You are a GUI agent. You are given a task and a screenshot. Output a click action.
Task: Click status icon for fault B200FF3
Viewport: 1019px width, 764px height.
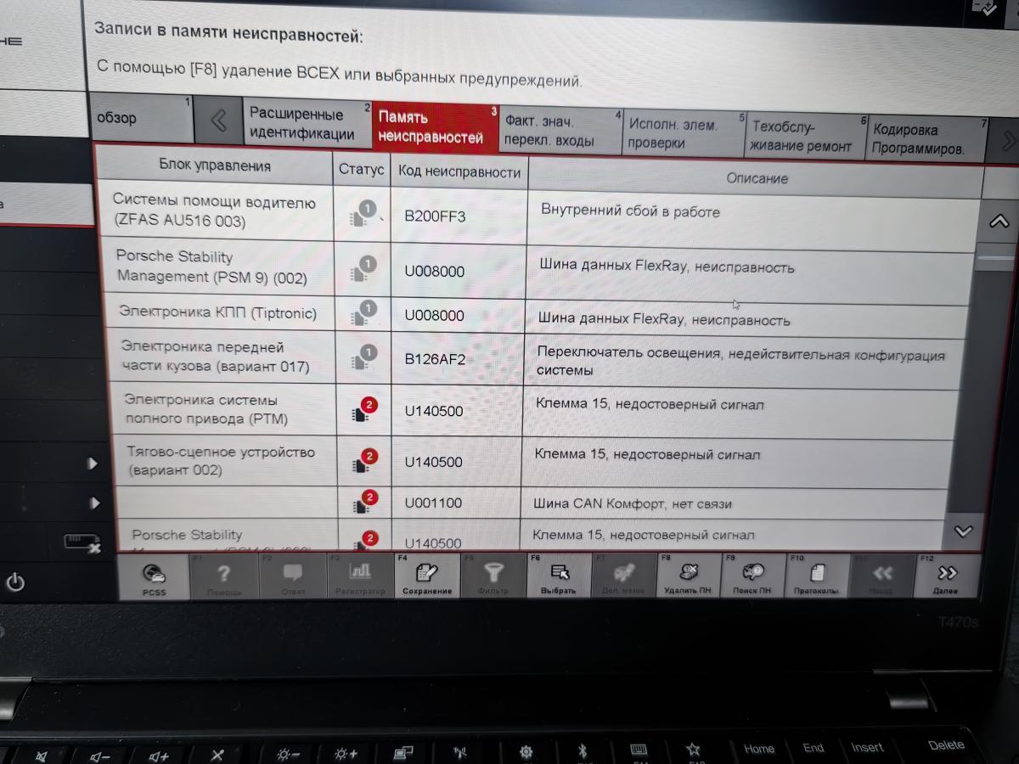[x=363, y=214]
